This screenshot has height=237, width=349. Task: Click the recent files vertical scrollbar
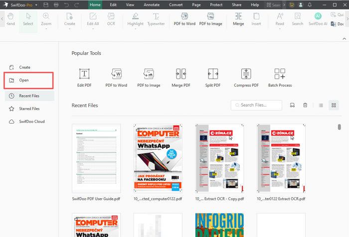339,127
